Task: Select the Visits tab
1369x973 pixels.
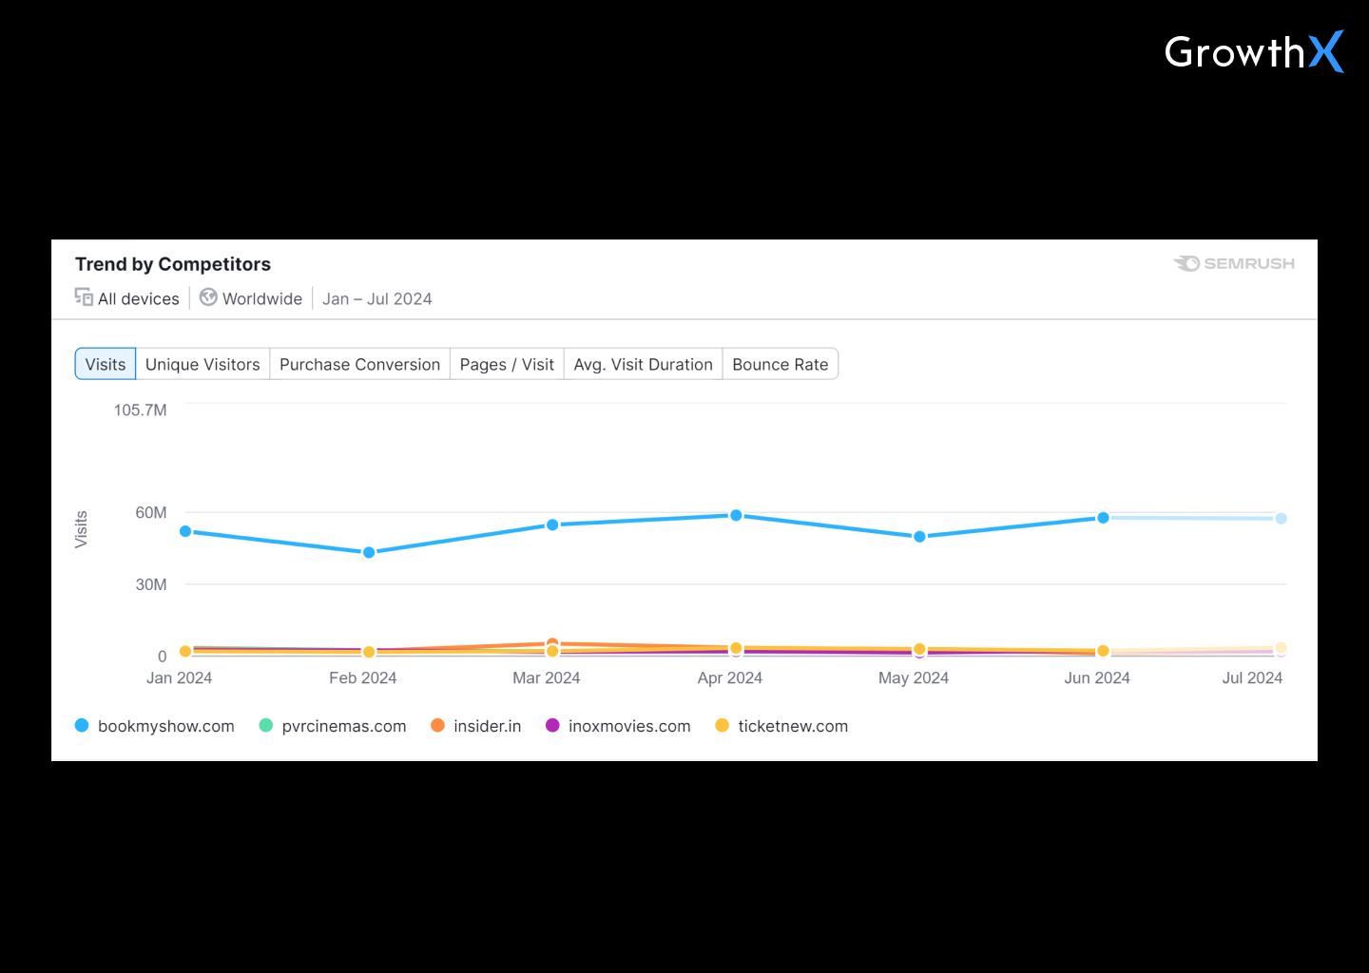Action: (106, 364)
